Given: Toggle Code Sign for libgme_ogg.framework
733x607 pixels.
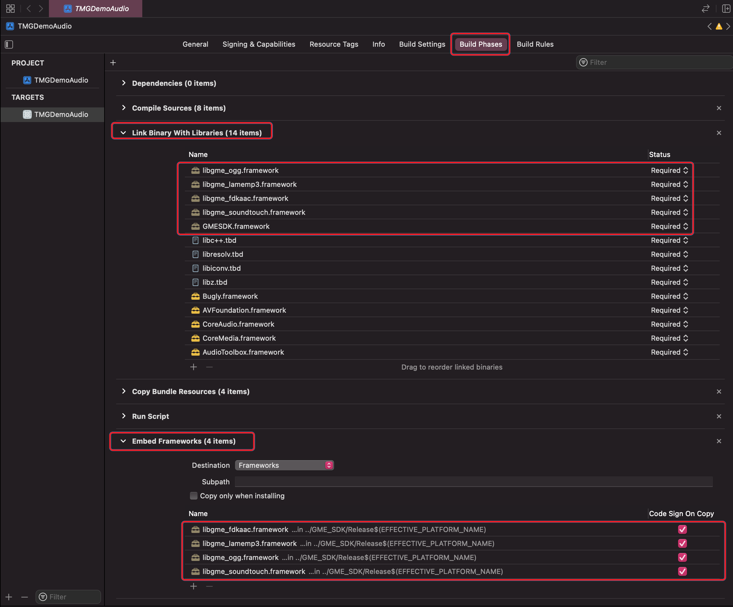Looking at the screenshot, I should [682, 557].
